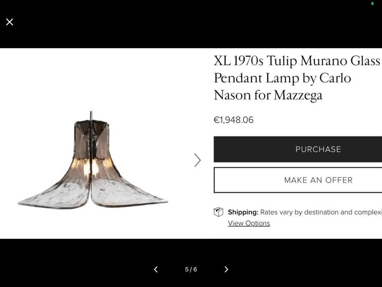Screen dimensions: 382x287
Task: Select the €1,948.06 price text
Action: point(234,120)
